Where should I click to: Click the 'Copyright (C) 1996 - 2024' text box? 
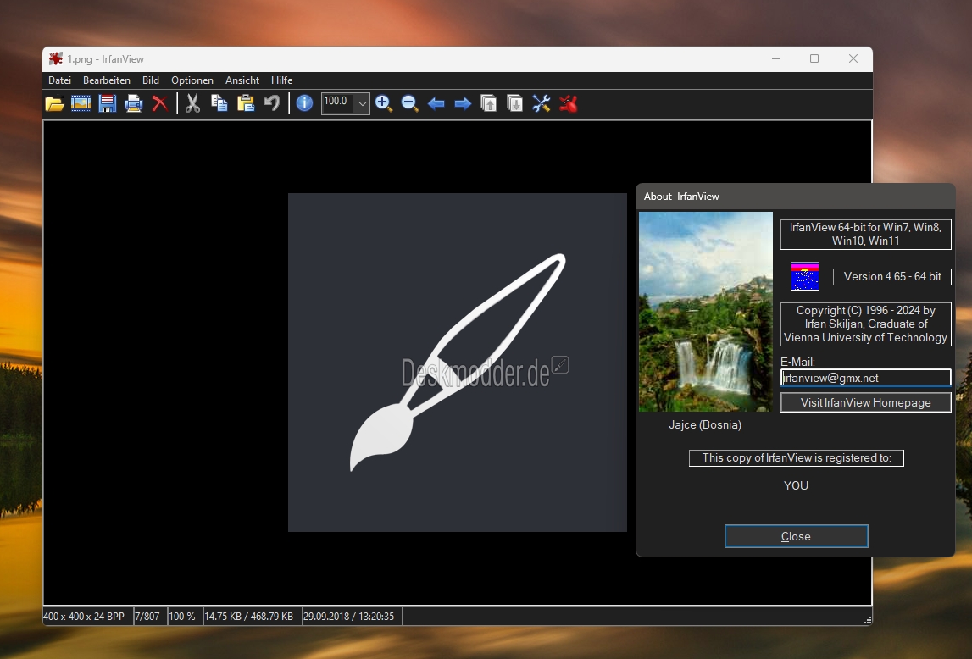(865, 324)
